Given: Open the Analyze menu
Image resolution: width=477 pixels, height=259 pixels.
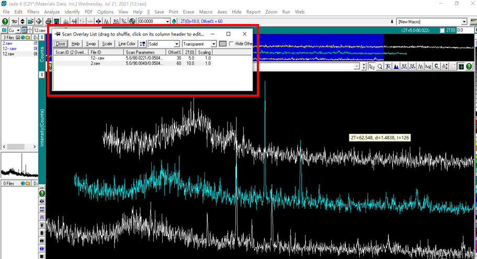Looking at the screenshot, I should pyautogui.click(x=52, y=11).
